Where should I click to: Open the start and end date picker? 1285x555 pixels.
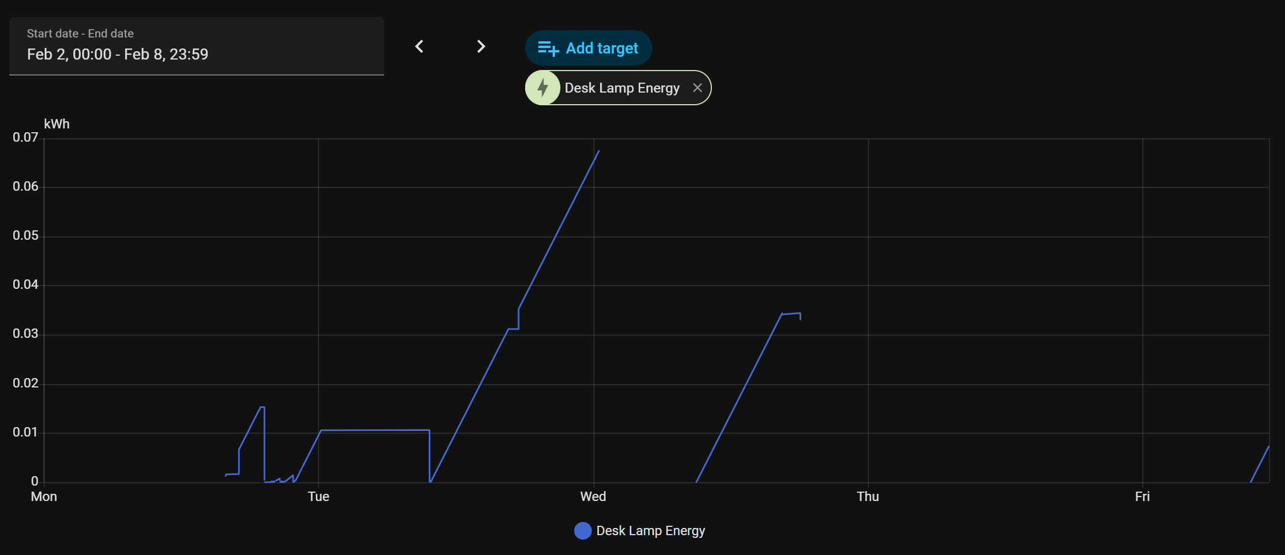click(x=197, y=46)
